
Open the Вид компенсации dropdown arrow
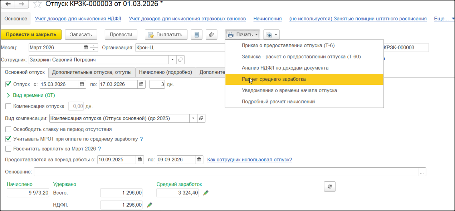[194, 118]
